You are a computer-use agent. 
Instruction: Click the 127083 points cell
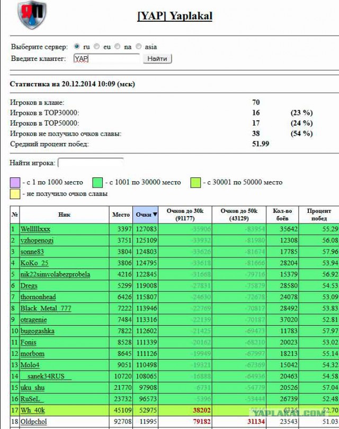point(146,229)
